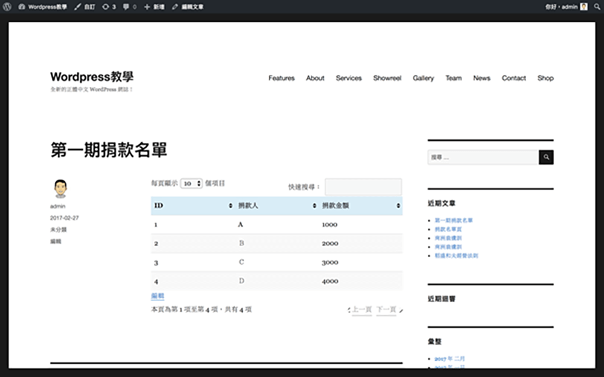Open the WordPress logo menu
Image resolution: width=604 pixels, height=377 pixels.
coord(7,7)
